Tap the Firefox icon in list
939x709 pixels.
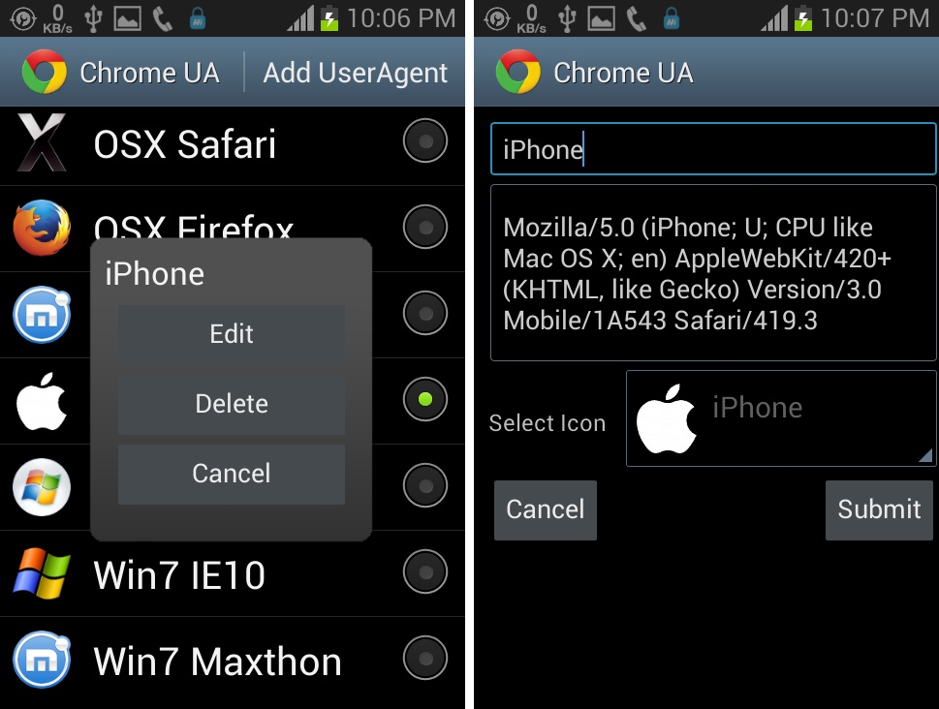point(42,229)
